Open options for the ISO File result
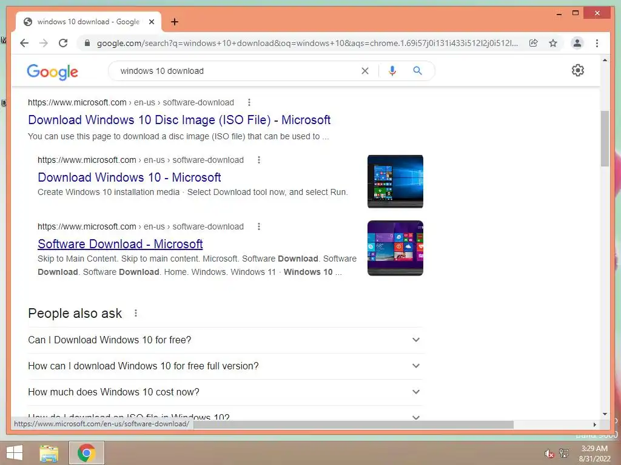 tap(249, 102)
